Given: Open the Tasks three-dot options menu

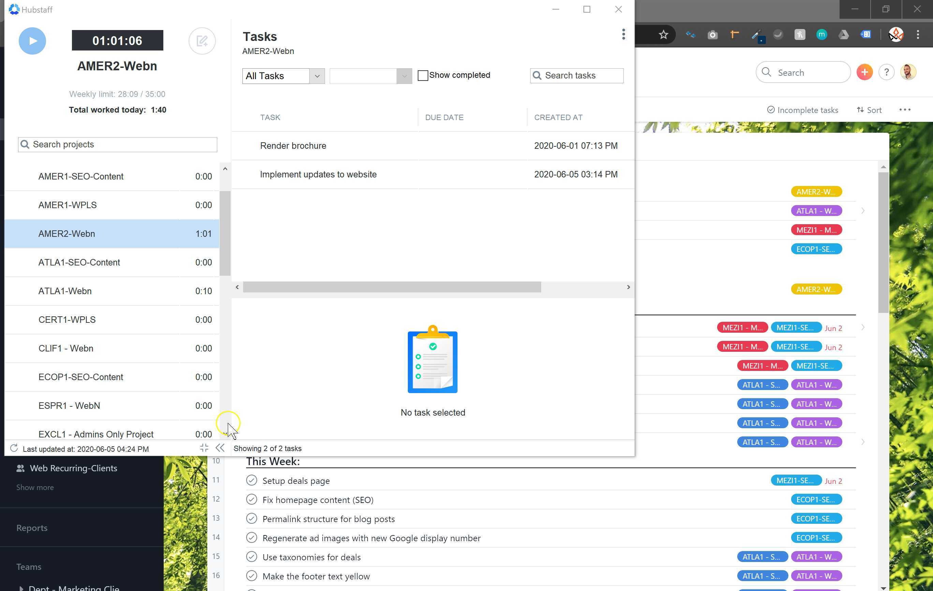Looking at the screenshot, I should [x=623, y=34].
